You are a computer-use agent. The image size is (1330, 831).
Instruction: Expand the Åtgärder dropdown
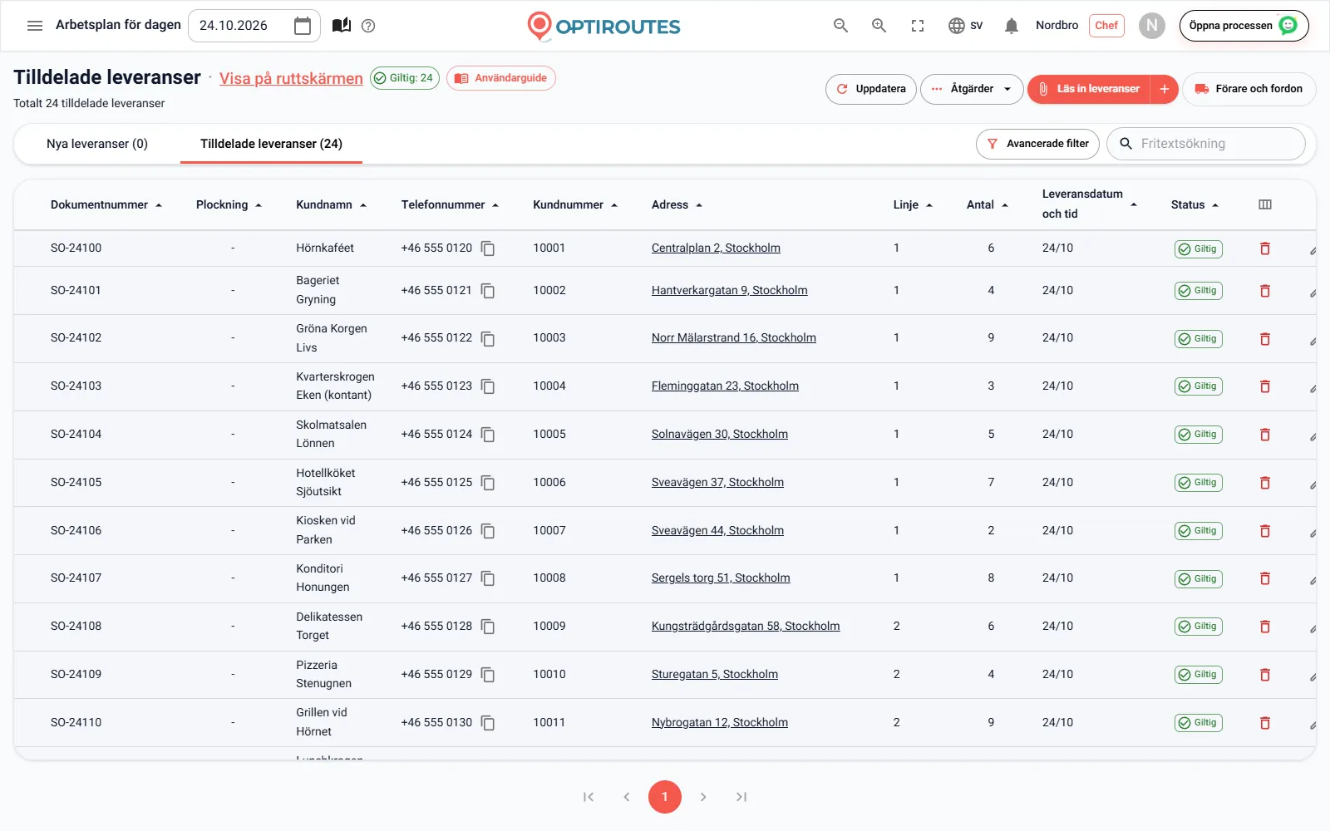click(972, 89)
